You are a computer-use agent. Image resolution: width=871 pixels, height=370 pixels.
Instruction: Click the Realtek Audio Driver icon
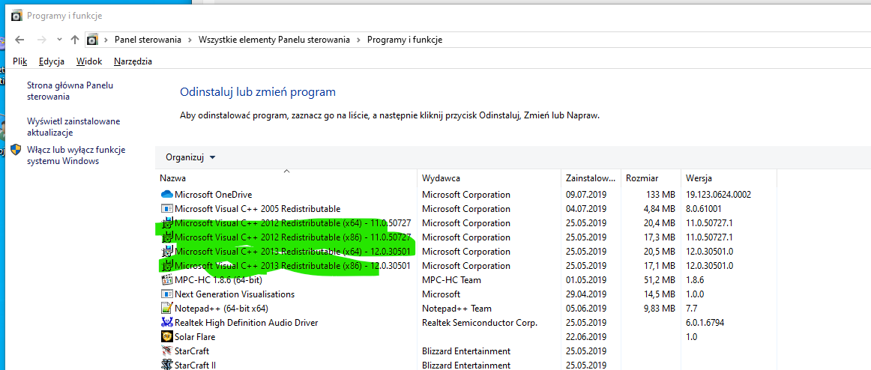click(166, 322)
